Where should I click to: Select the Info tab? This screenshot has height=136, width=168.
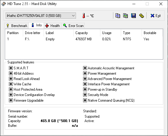tap(36, 25)
